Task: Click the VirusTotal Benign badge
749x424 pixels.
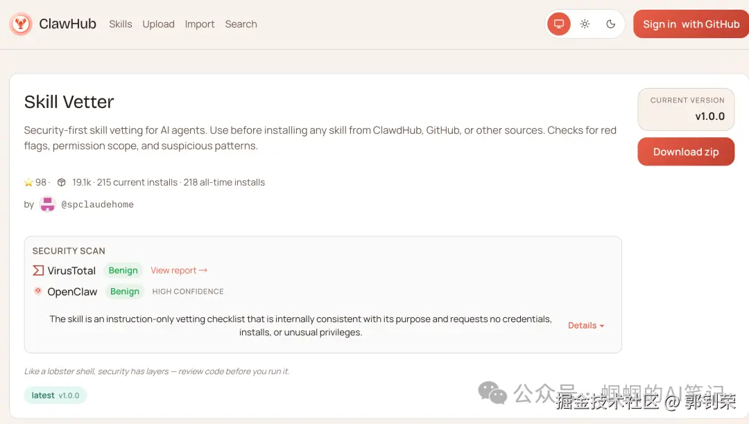Action: click(x=123, y=270)
